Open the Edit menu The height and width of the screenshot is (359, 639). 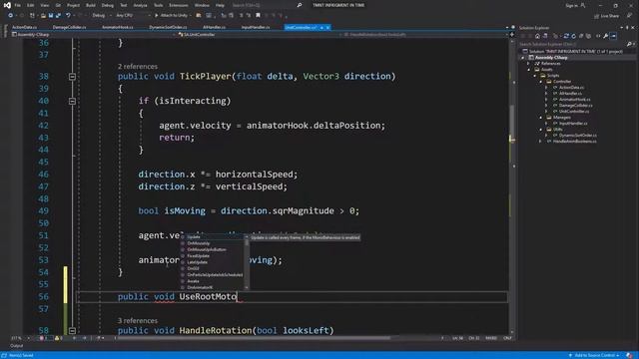coord(31,5)
